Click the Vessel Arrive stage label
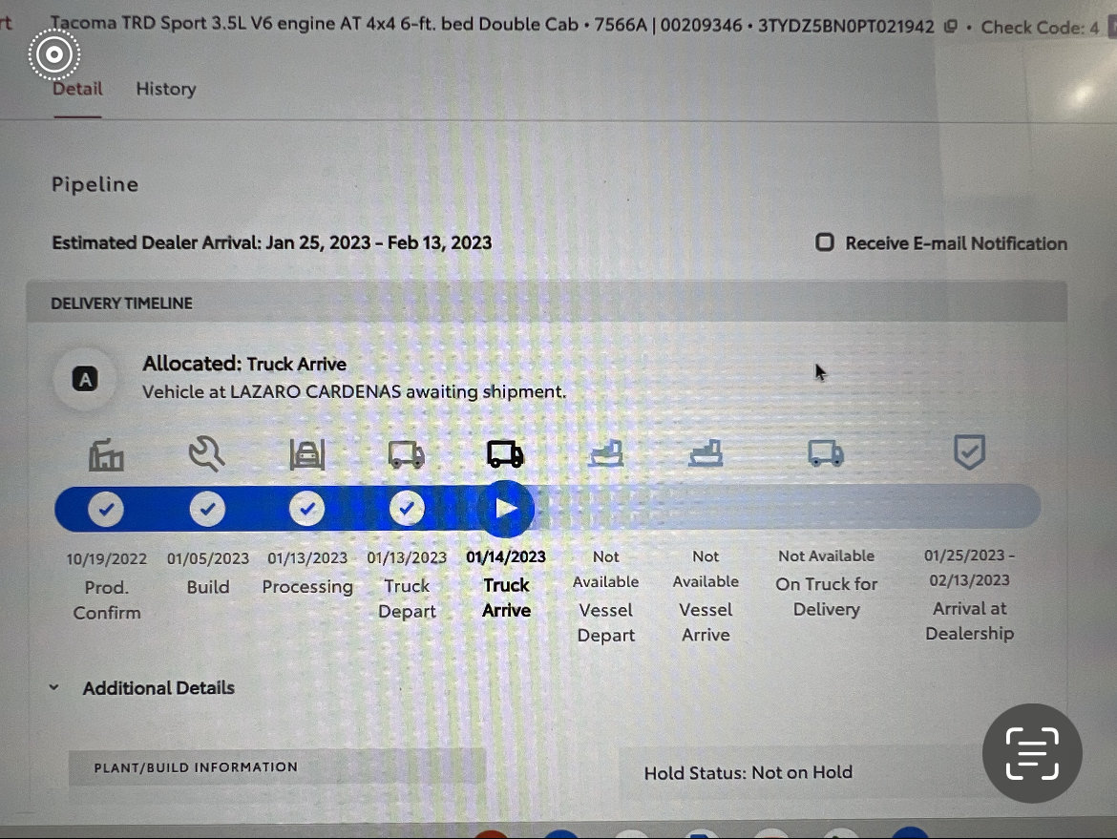 click(706, 621)
